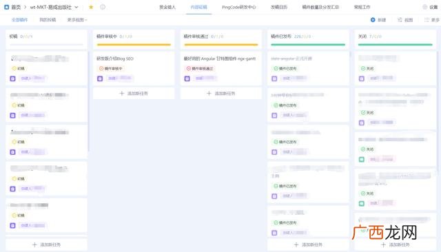Open the 发稿日历 tab

click(278, 7)
